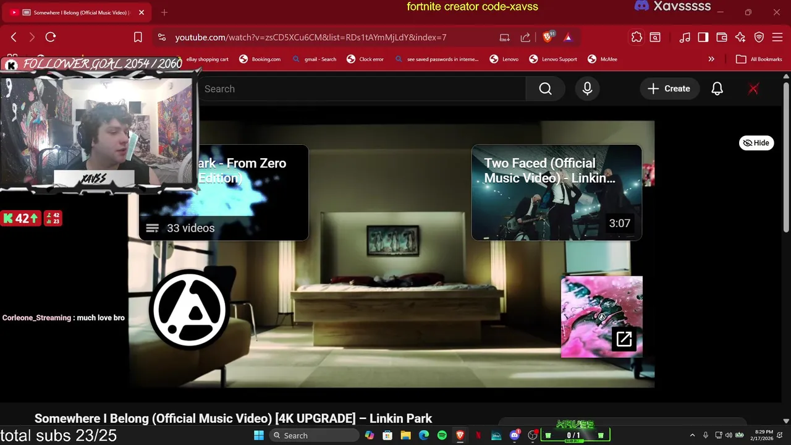Open Clock error bookmark
Image resolution: width=791 pixels, height=445 pixels.
(365, 59)
